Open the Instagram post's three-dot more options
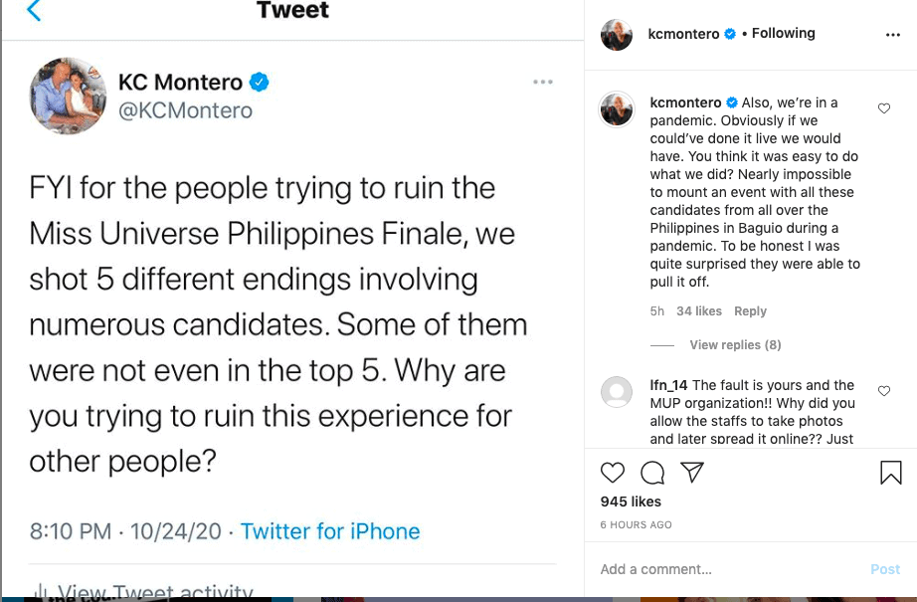This screenshot has width=917, height=602. 893,35
